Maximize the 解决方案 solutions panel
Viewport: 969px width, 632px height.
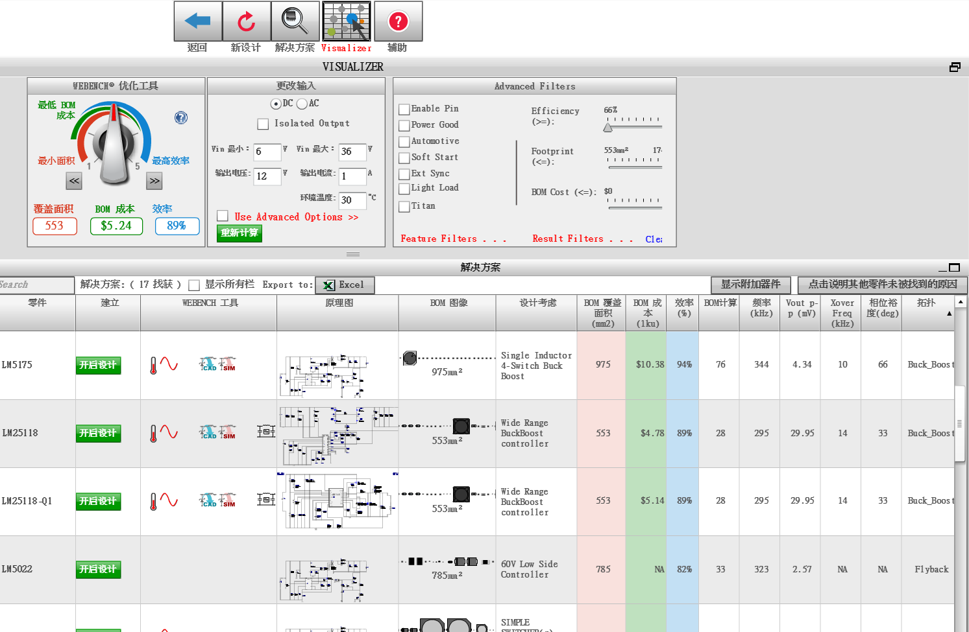coord(954,267)
